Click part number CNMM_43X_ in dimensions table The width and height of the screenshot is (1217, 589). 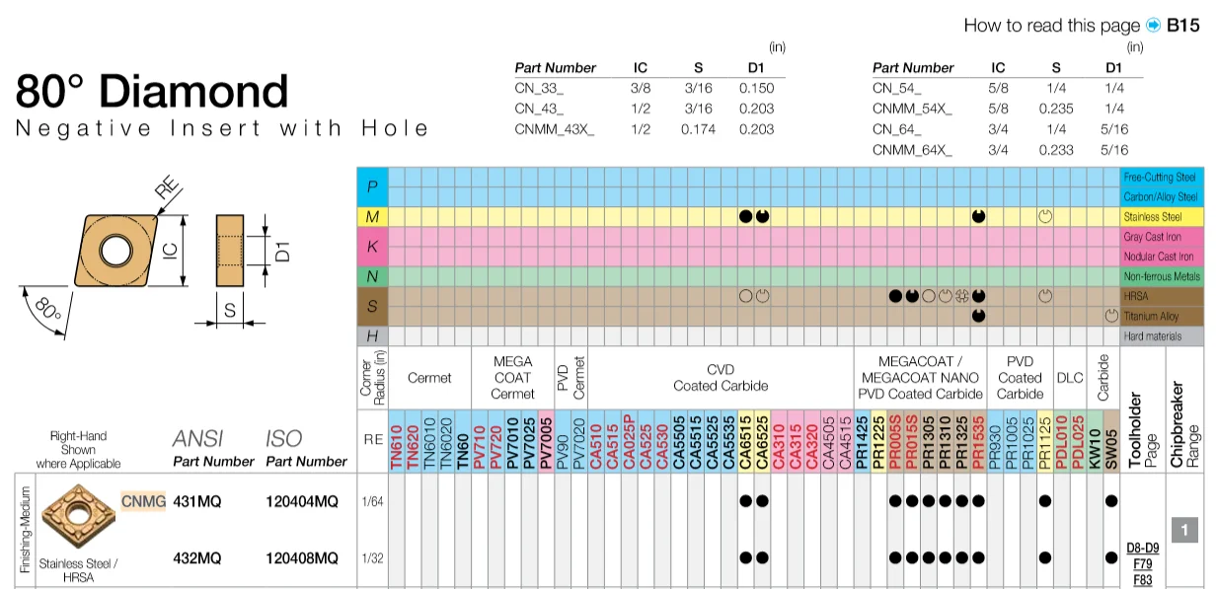pyautogui.click(x=555, y=129)
